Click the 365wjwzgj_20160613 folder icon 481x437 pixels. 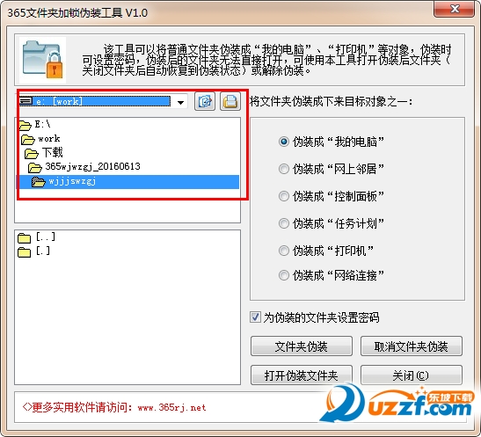(x=34, y=167)
